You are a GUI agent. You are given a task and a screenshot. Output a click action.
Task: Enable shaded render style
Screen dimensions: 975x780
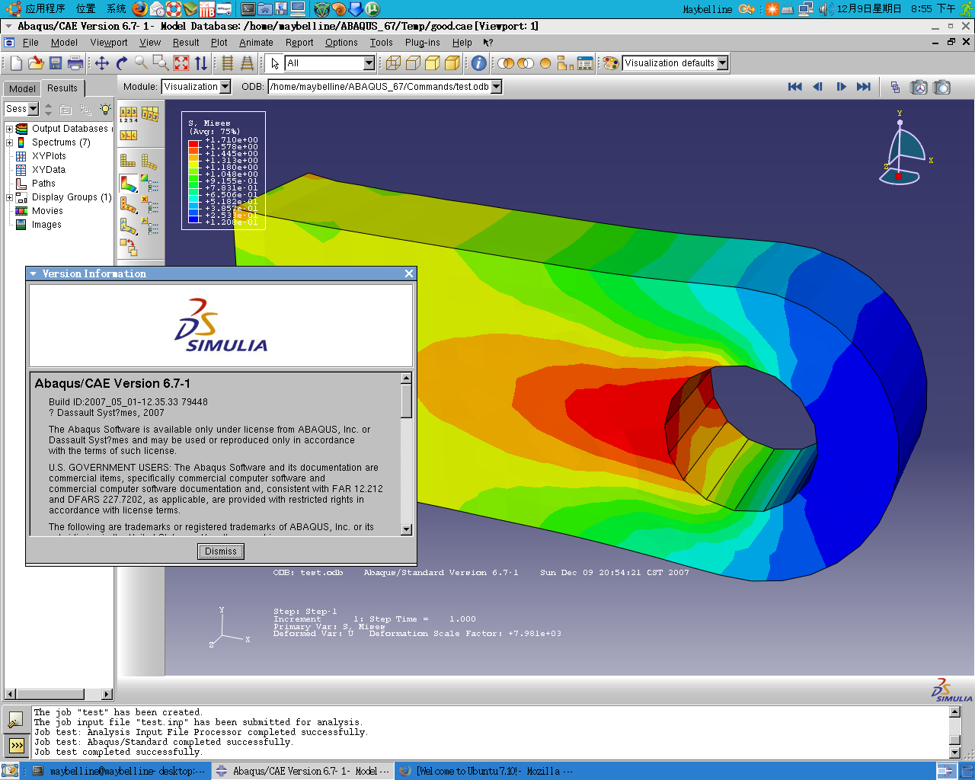click(x=452, y=63)
